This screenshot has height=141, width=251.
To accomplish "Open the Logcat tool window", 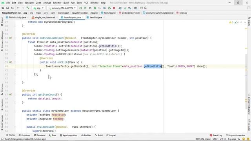I will [111, 135].
